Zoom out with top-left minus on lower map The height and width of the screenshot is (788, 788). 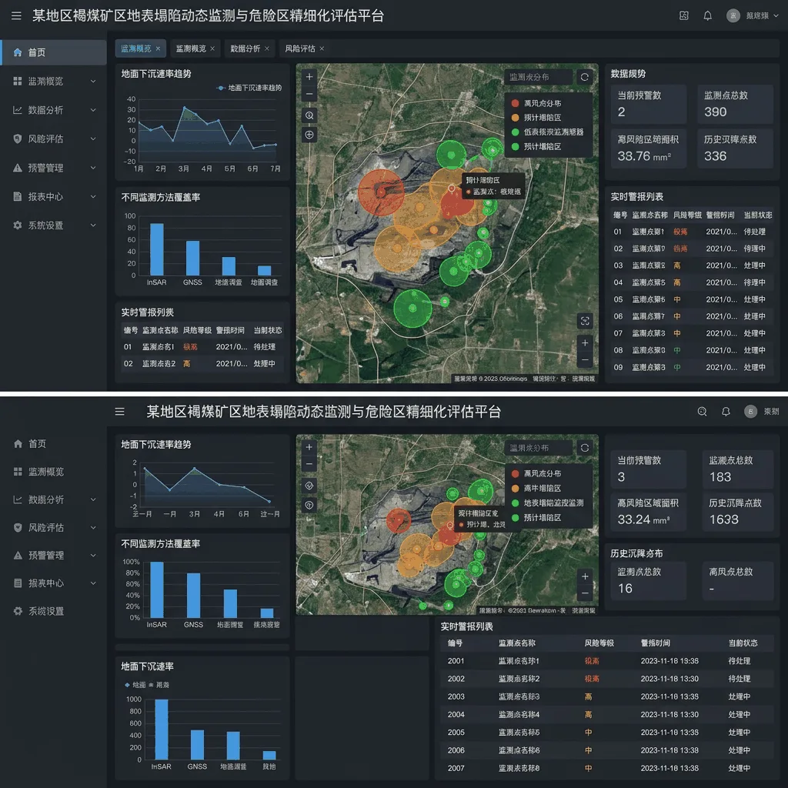tap(309, 464)
